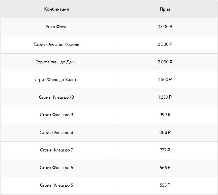Select Стрит Флеш до 9 label

pyautogui.click(x=56, y=115)
